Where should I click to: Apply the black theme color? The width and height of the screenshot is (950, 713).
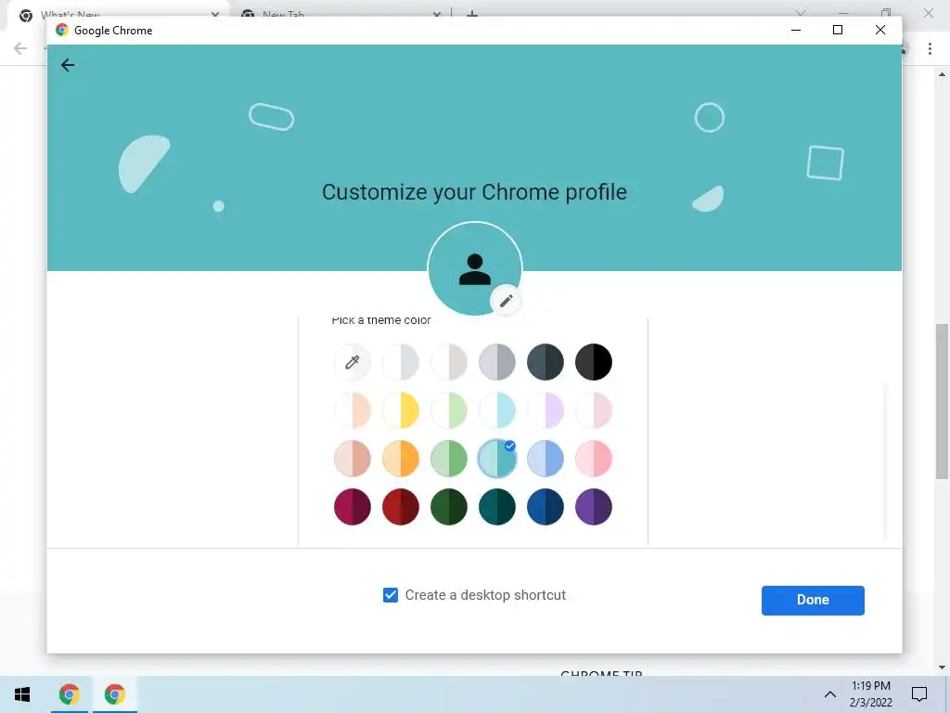point(594,362)
